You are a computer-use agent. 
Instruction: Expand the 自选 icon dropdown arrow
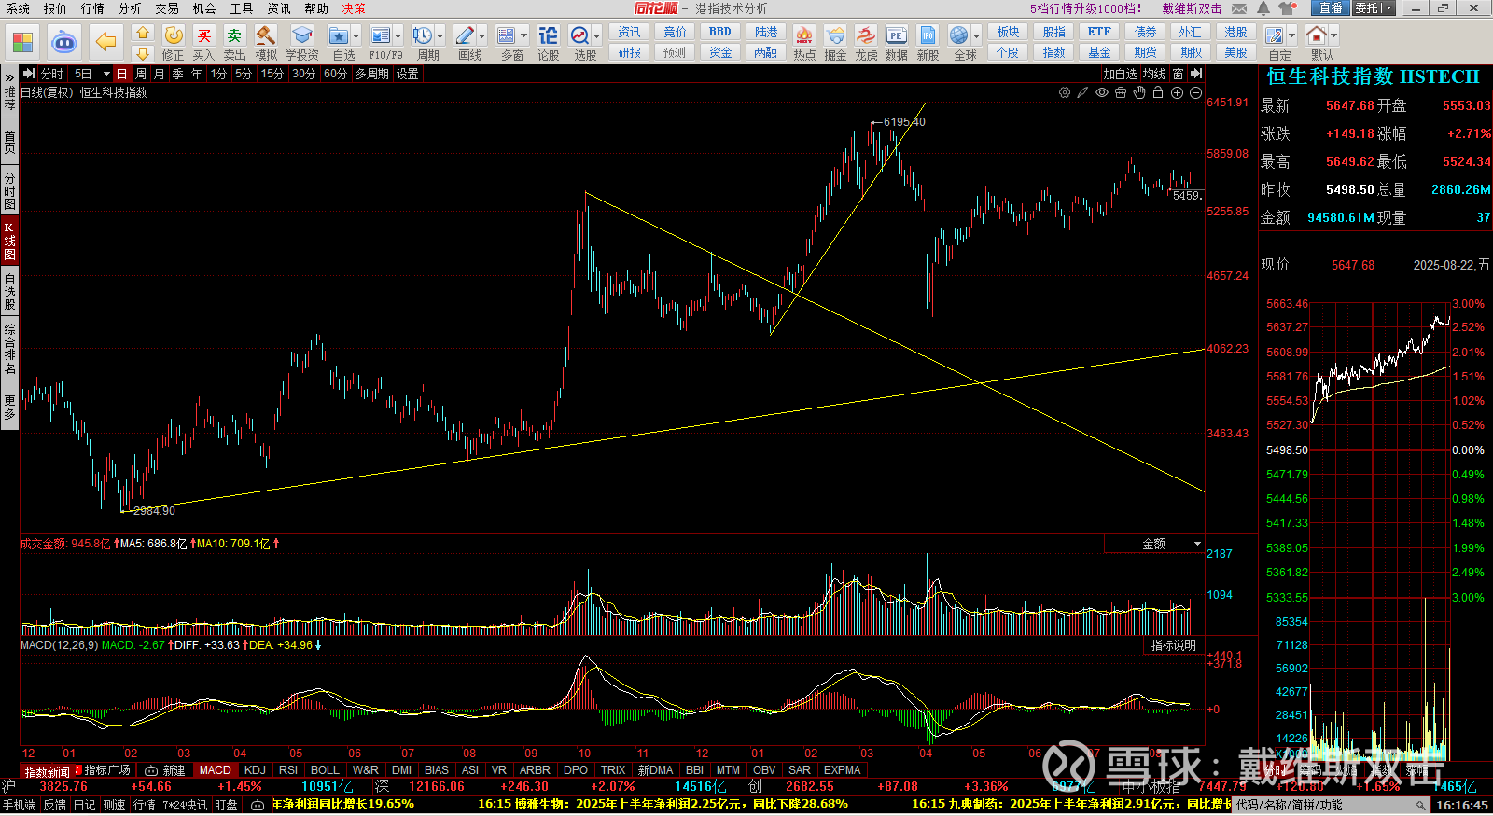pyautogui.click(x=356, y=36)
